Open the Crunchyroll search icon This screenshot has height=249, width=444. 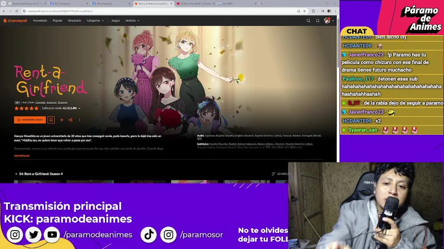308,21
